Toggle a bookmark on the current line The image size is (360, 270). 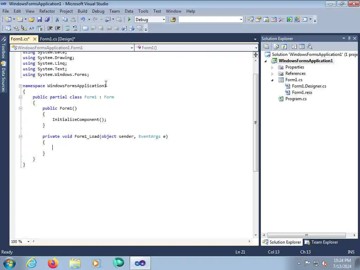point(85,28)
